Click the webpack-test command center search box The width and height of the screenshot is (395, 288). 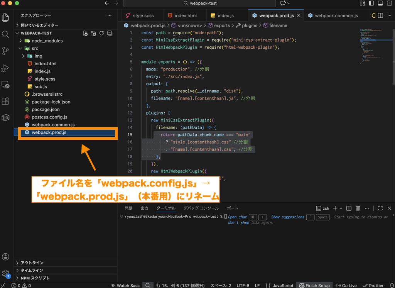199,3
